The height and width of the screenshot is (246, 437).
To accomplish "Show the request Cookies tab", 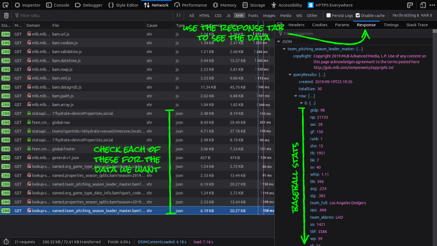I will [x=320, y=25].
